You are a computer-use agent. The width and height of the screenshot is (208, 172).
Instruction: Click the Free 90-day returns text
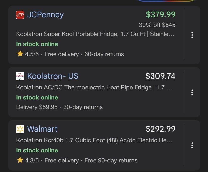pyautogui.click(x=111, y=160)
